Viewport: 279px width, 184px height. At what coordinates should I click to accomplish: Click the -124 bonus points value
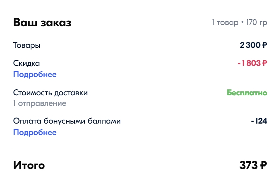(x=259, y=121)
